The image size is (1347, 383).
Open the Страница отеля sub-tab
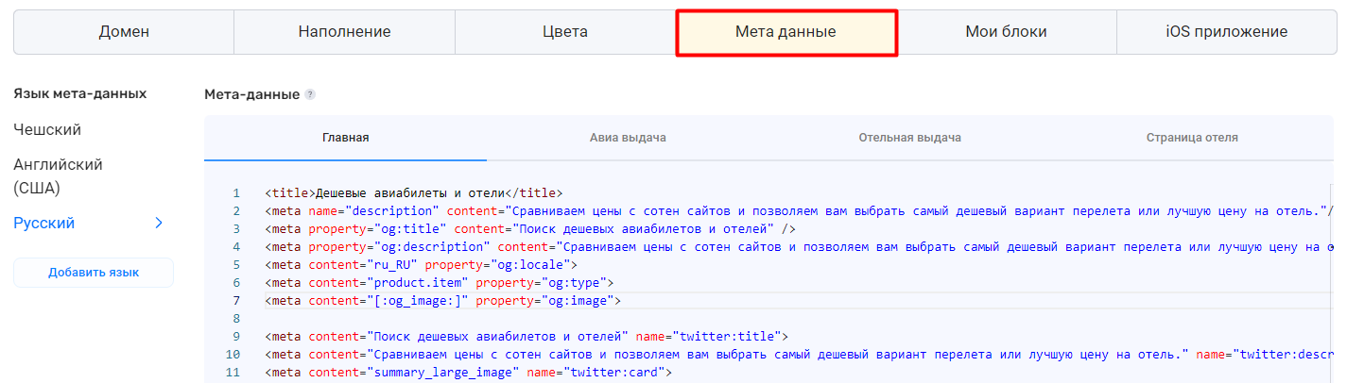tap(1192, 138)
